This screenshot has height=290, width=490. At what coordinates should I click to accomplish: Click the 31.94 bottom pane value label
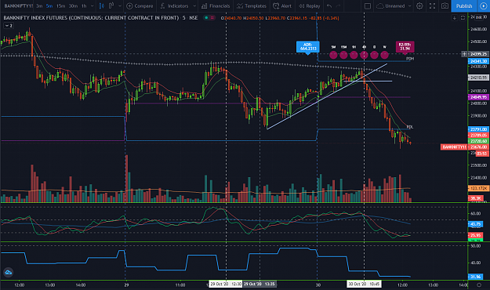[x=475, y=277]
